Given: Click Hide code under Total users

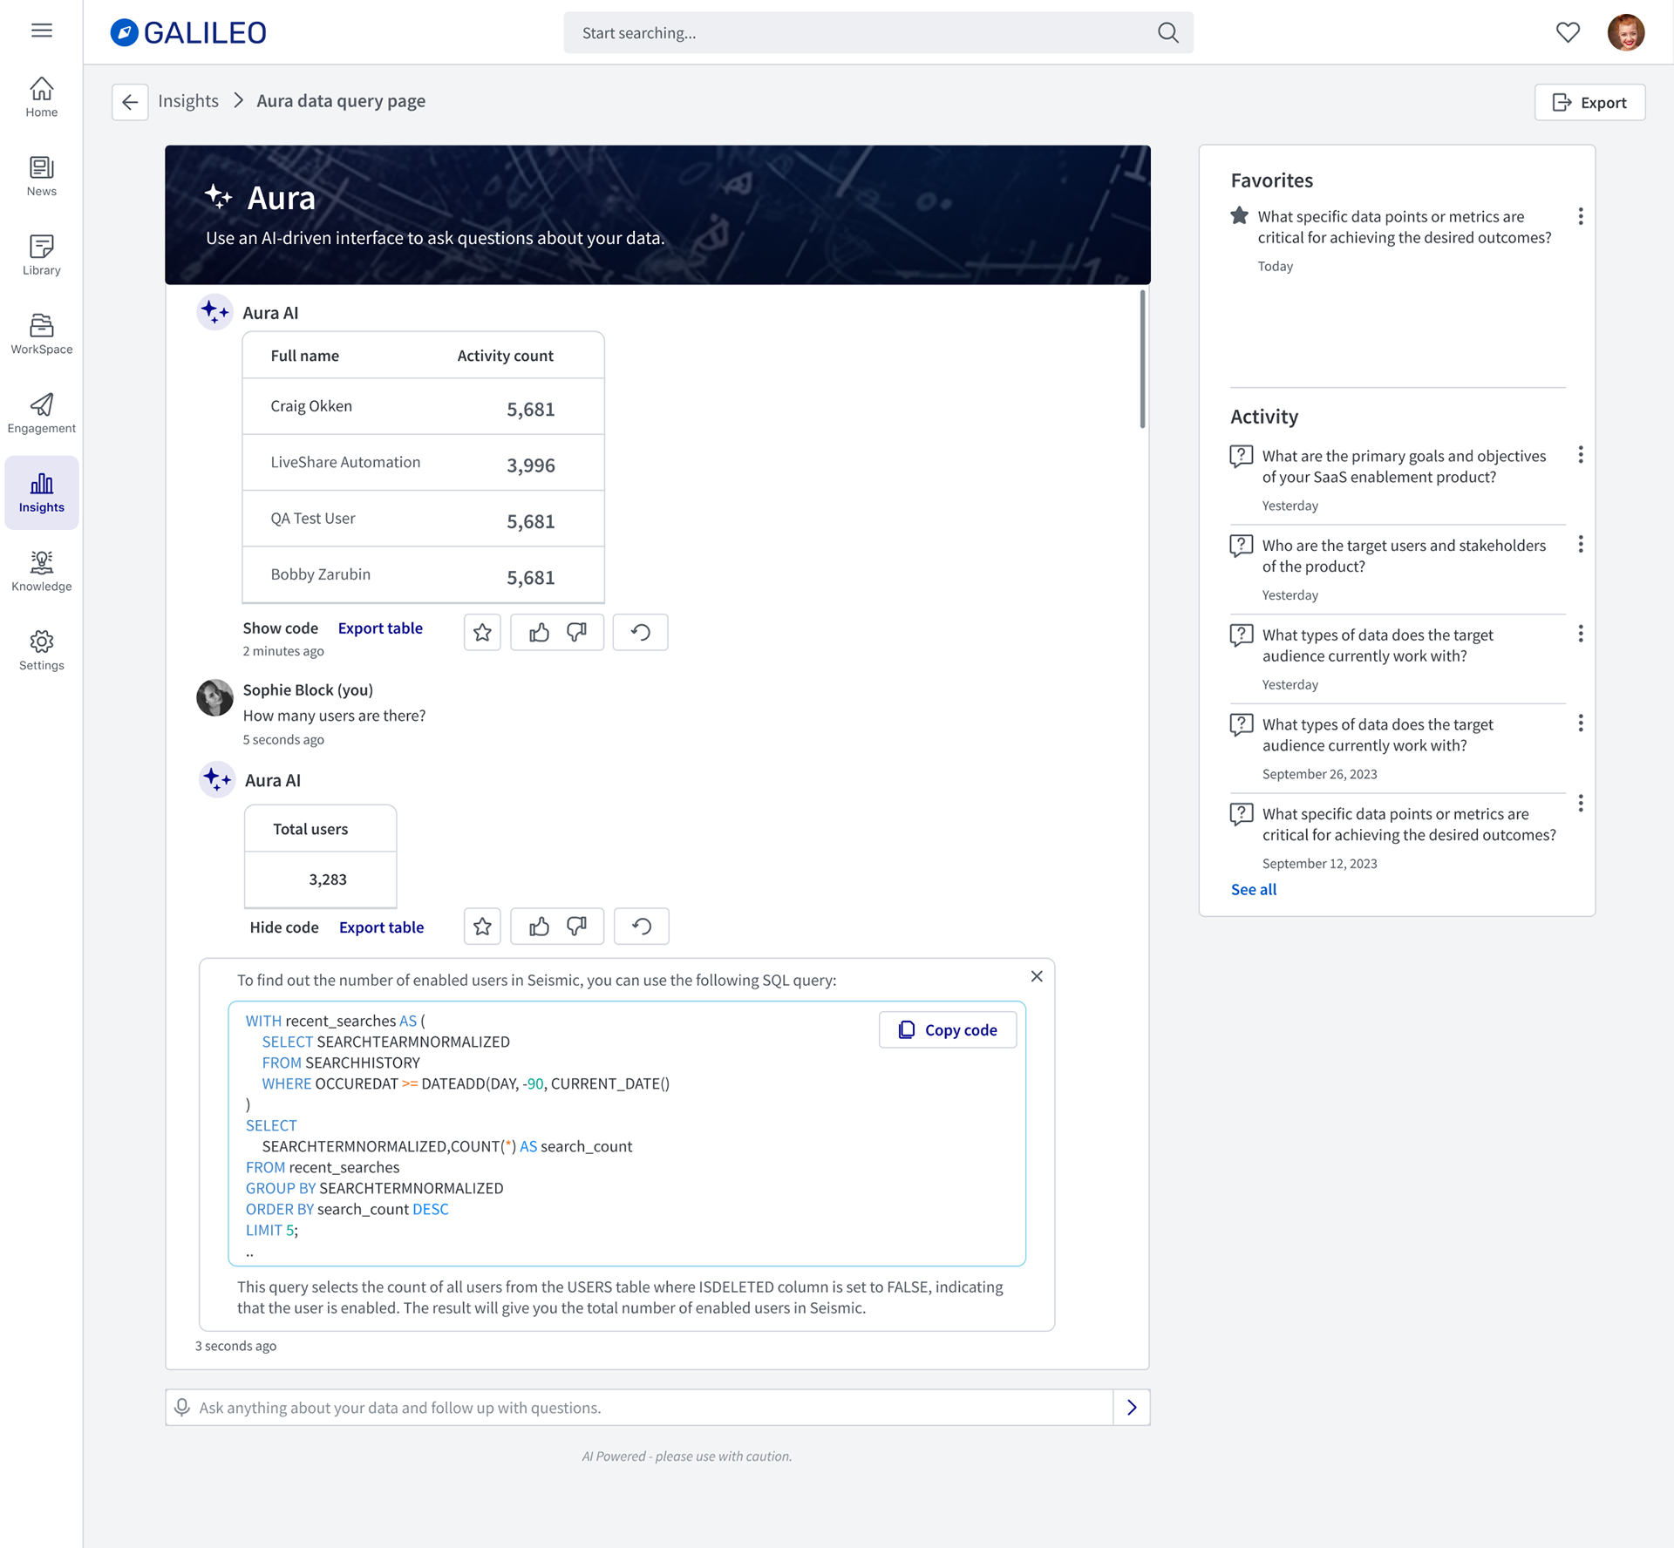Looking at the screenshot, I should [x=284, y=927].
